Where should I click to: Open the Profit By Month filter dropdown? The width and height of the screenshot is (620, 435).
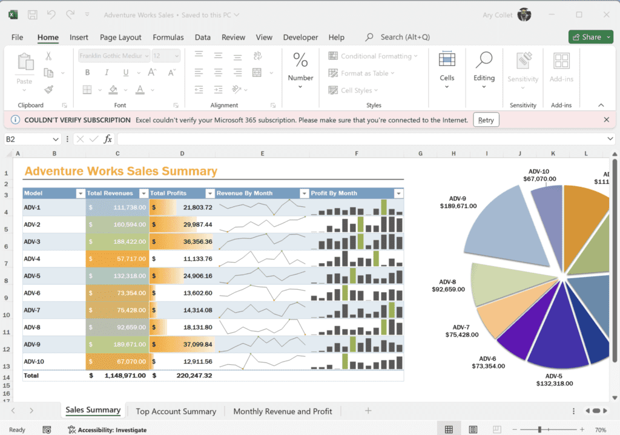[x=398, y=194]
